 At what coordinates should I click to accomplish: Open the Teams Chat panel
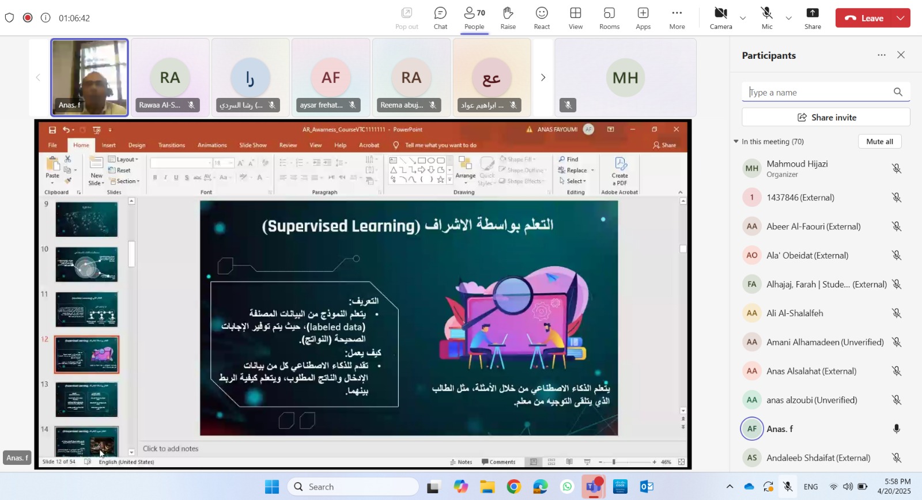coord(440,18)
